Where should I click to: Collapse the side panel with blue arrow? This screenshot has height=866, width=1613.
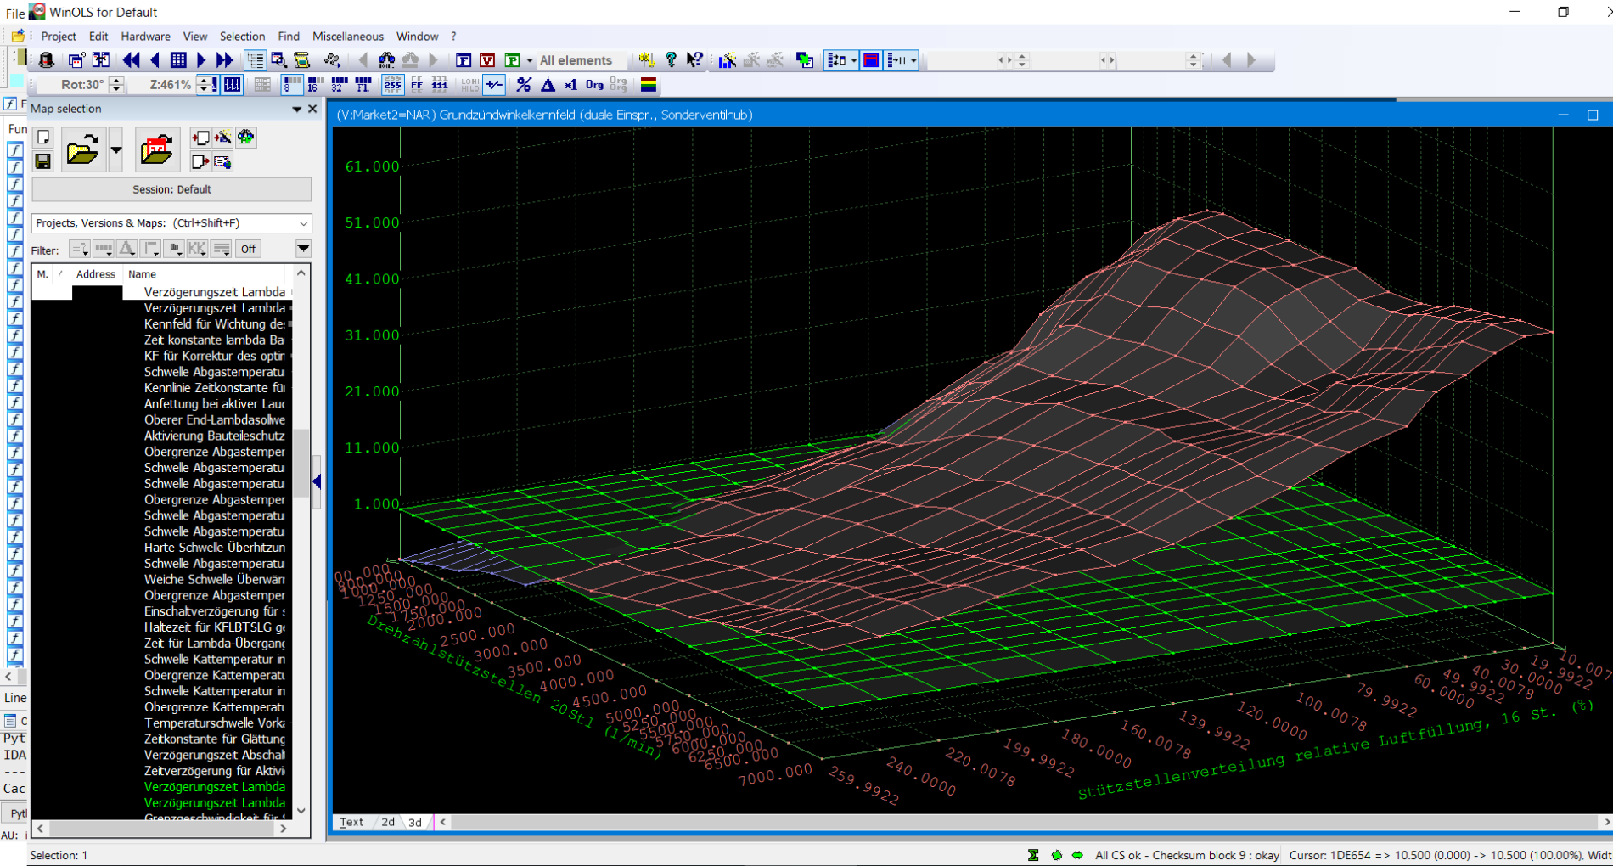point(317,482)
